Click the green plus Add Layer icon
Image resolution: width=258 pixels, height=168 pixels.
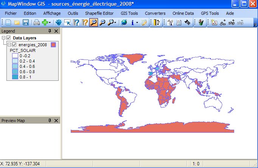(45, 23)
